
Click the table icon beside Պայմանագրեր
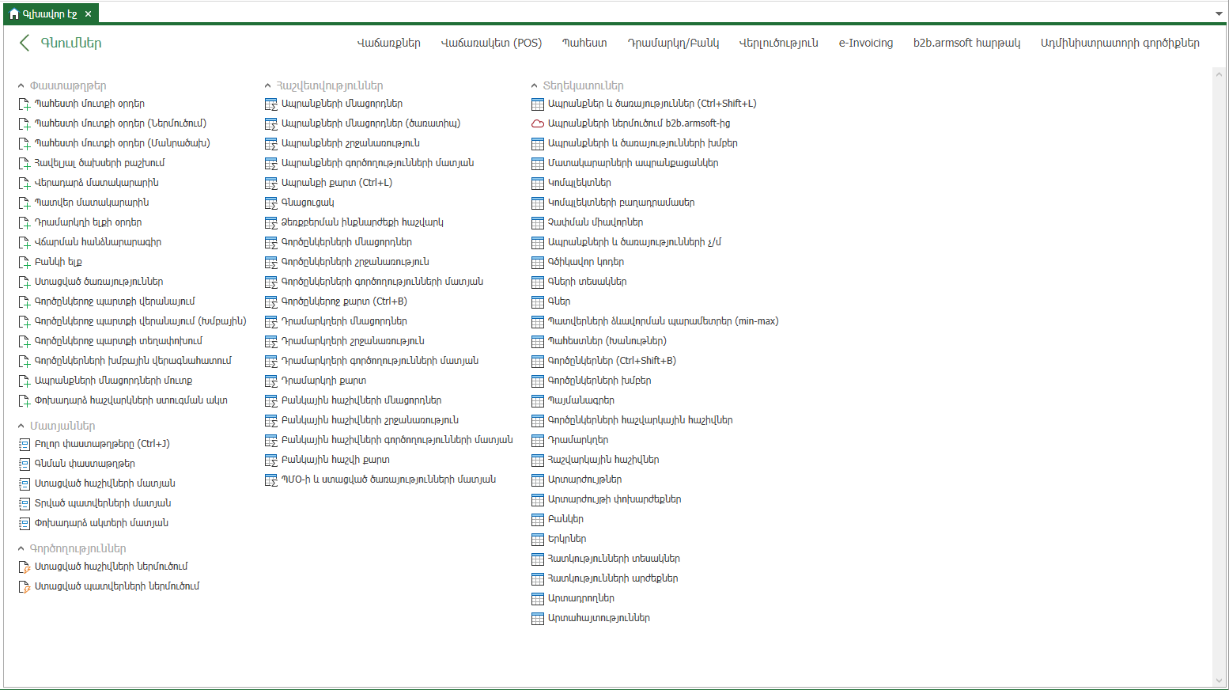(538, 400)
